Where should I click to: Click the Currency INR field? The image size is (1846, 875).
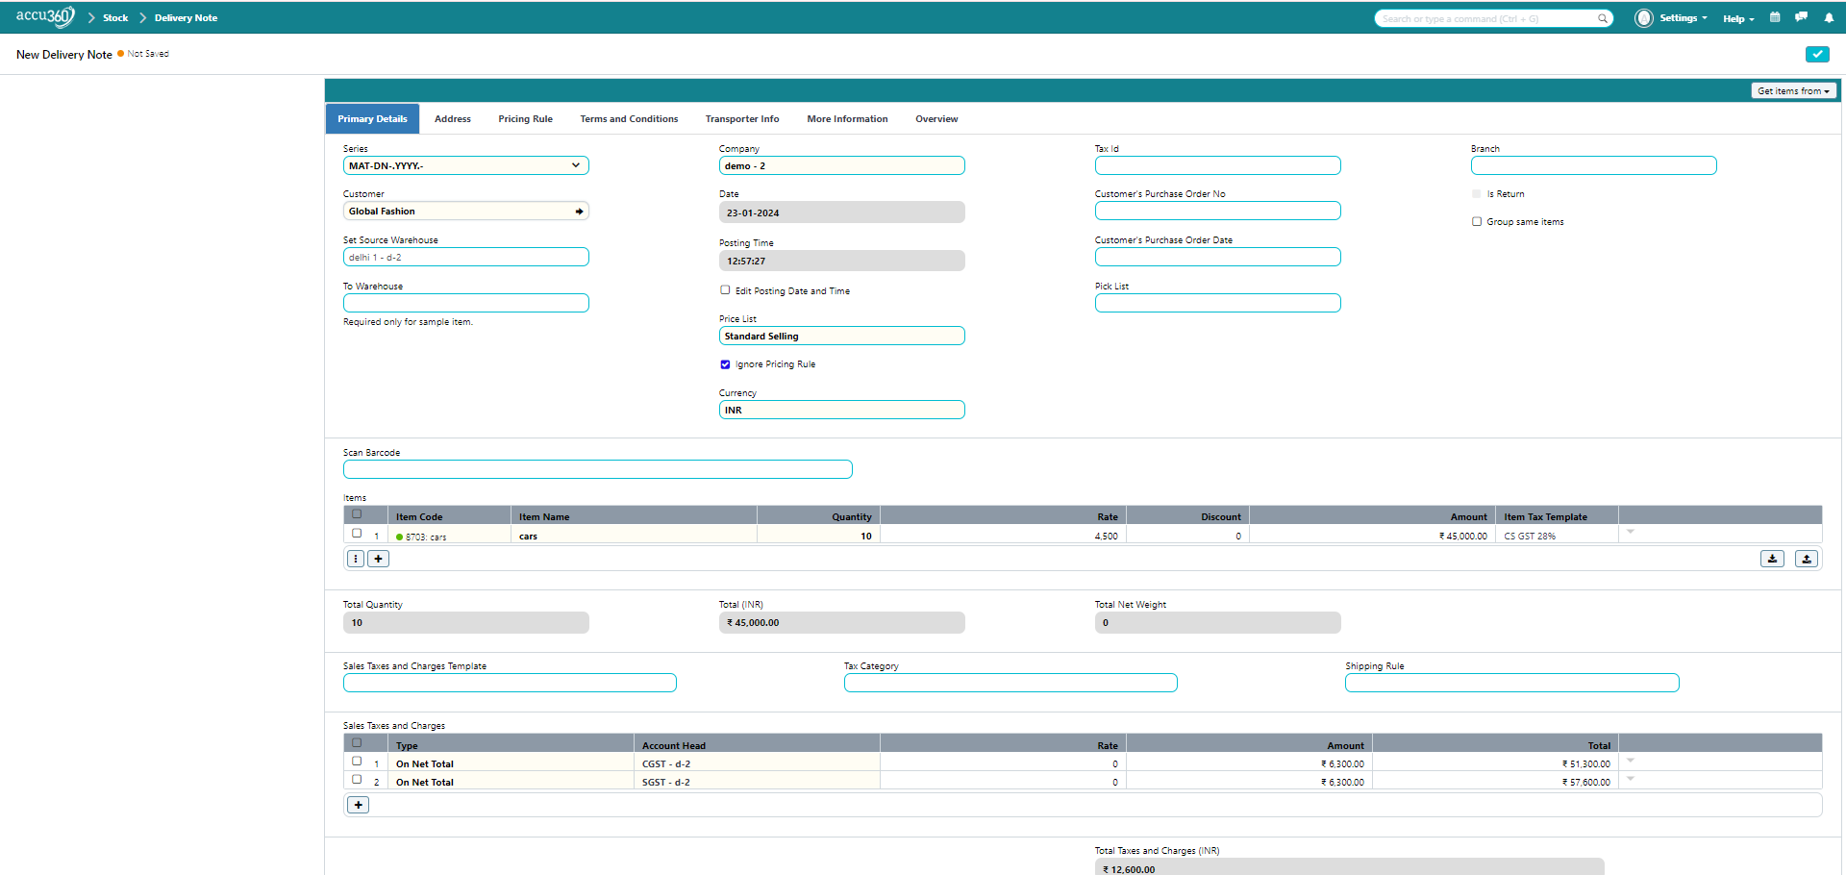pos(842,410)
